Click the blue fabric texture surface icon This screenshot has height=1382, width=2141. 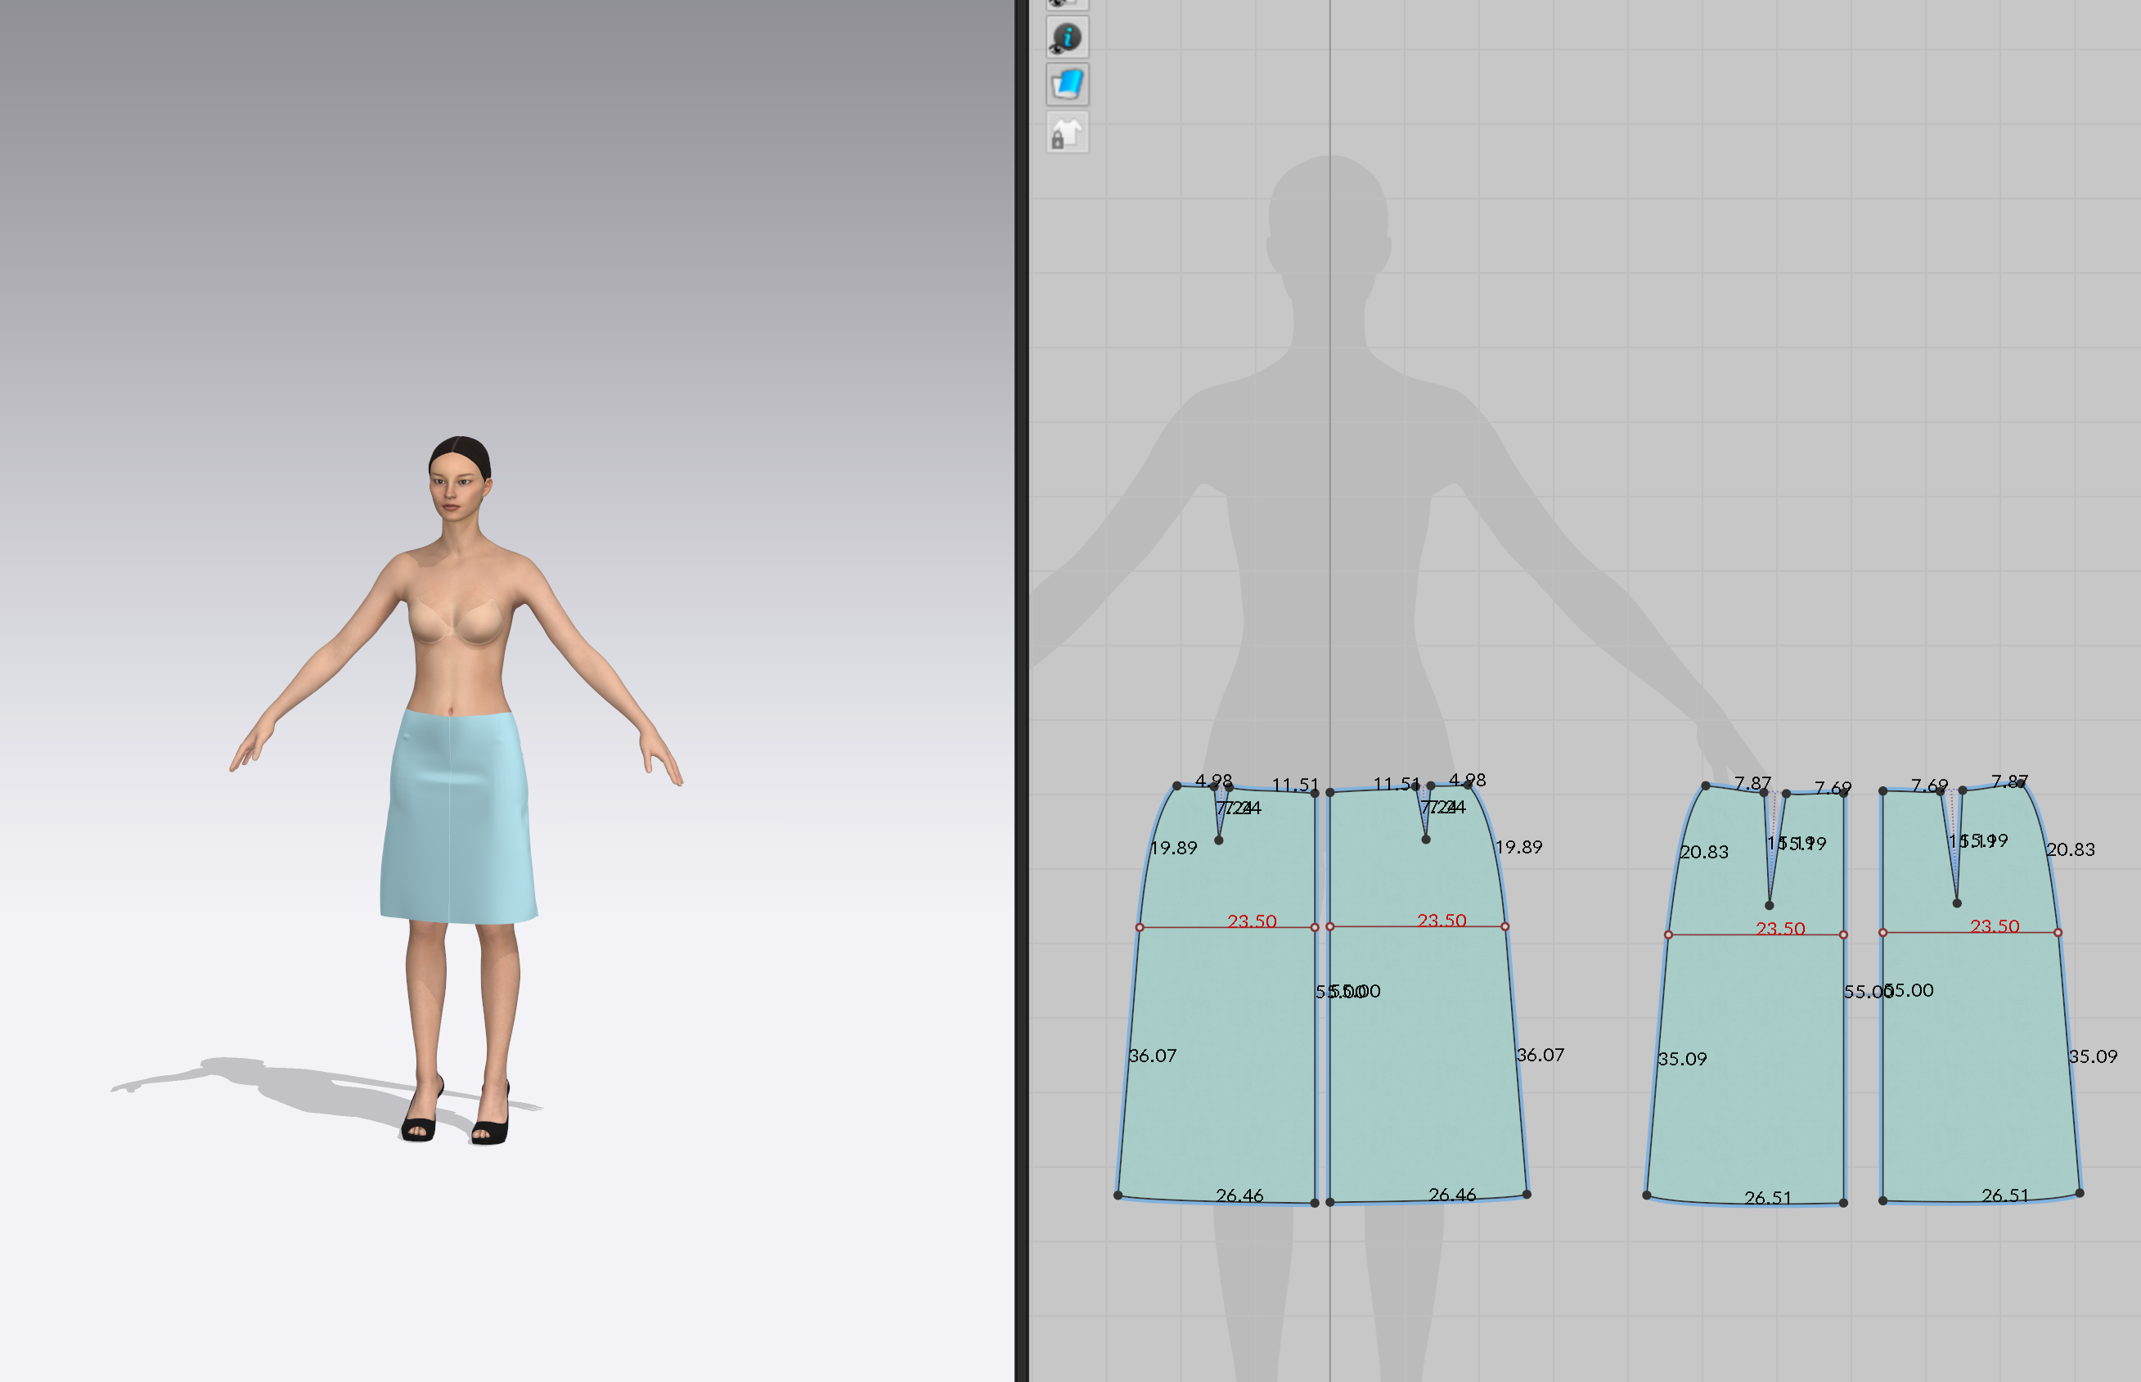click(1067, 85)
